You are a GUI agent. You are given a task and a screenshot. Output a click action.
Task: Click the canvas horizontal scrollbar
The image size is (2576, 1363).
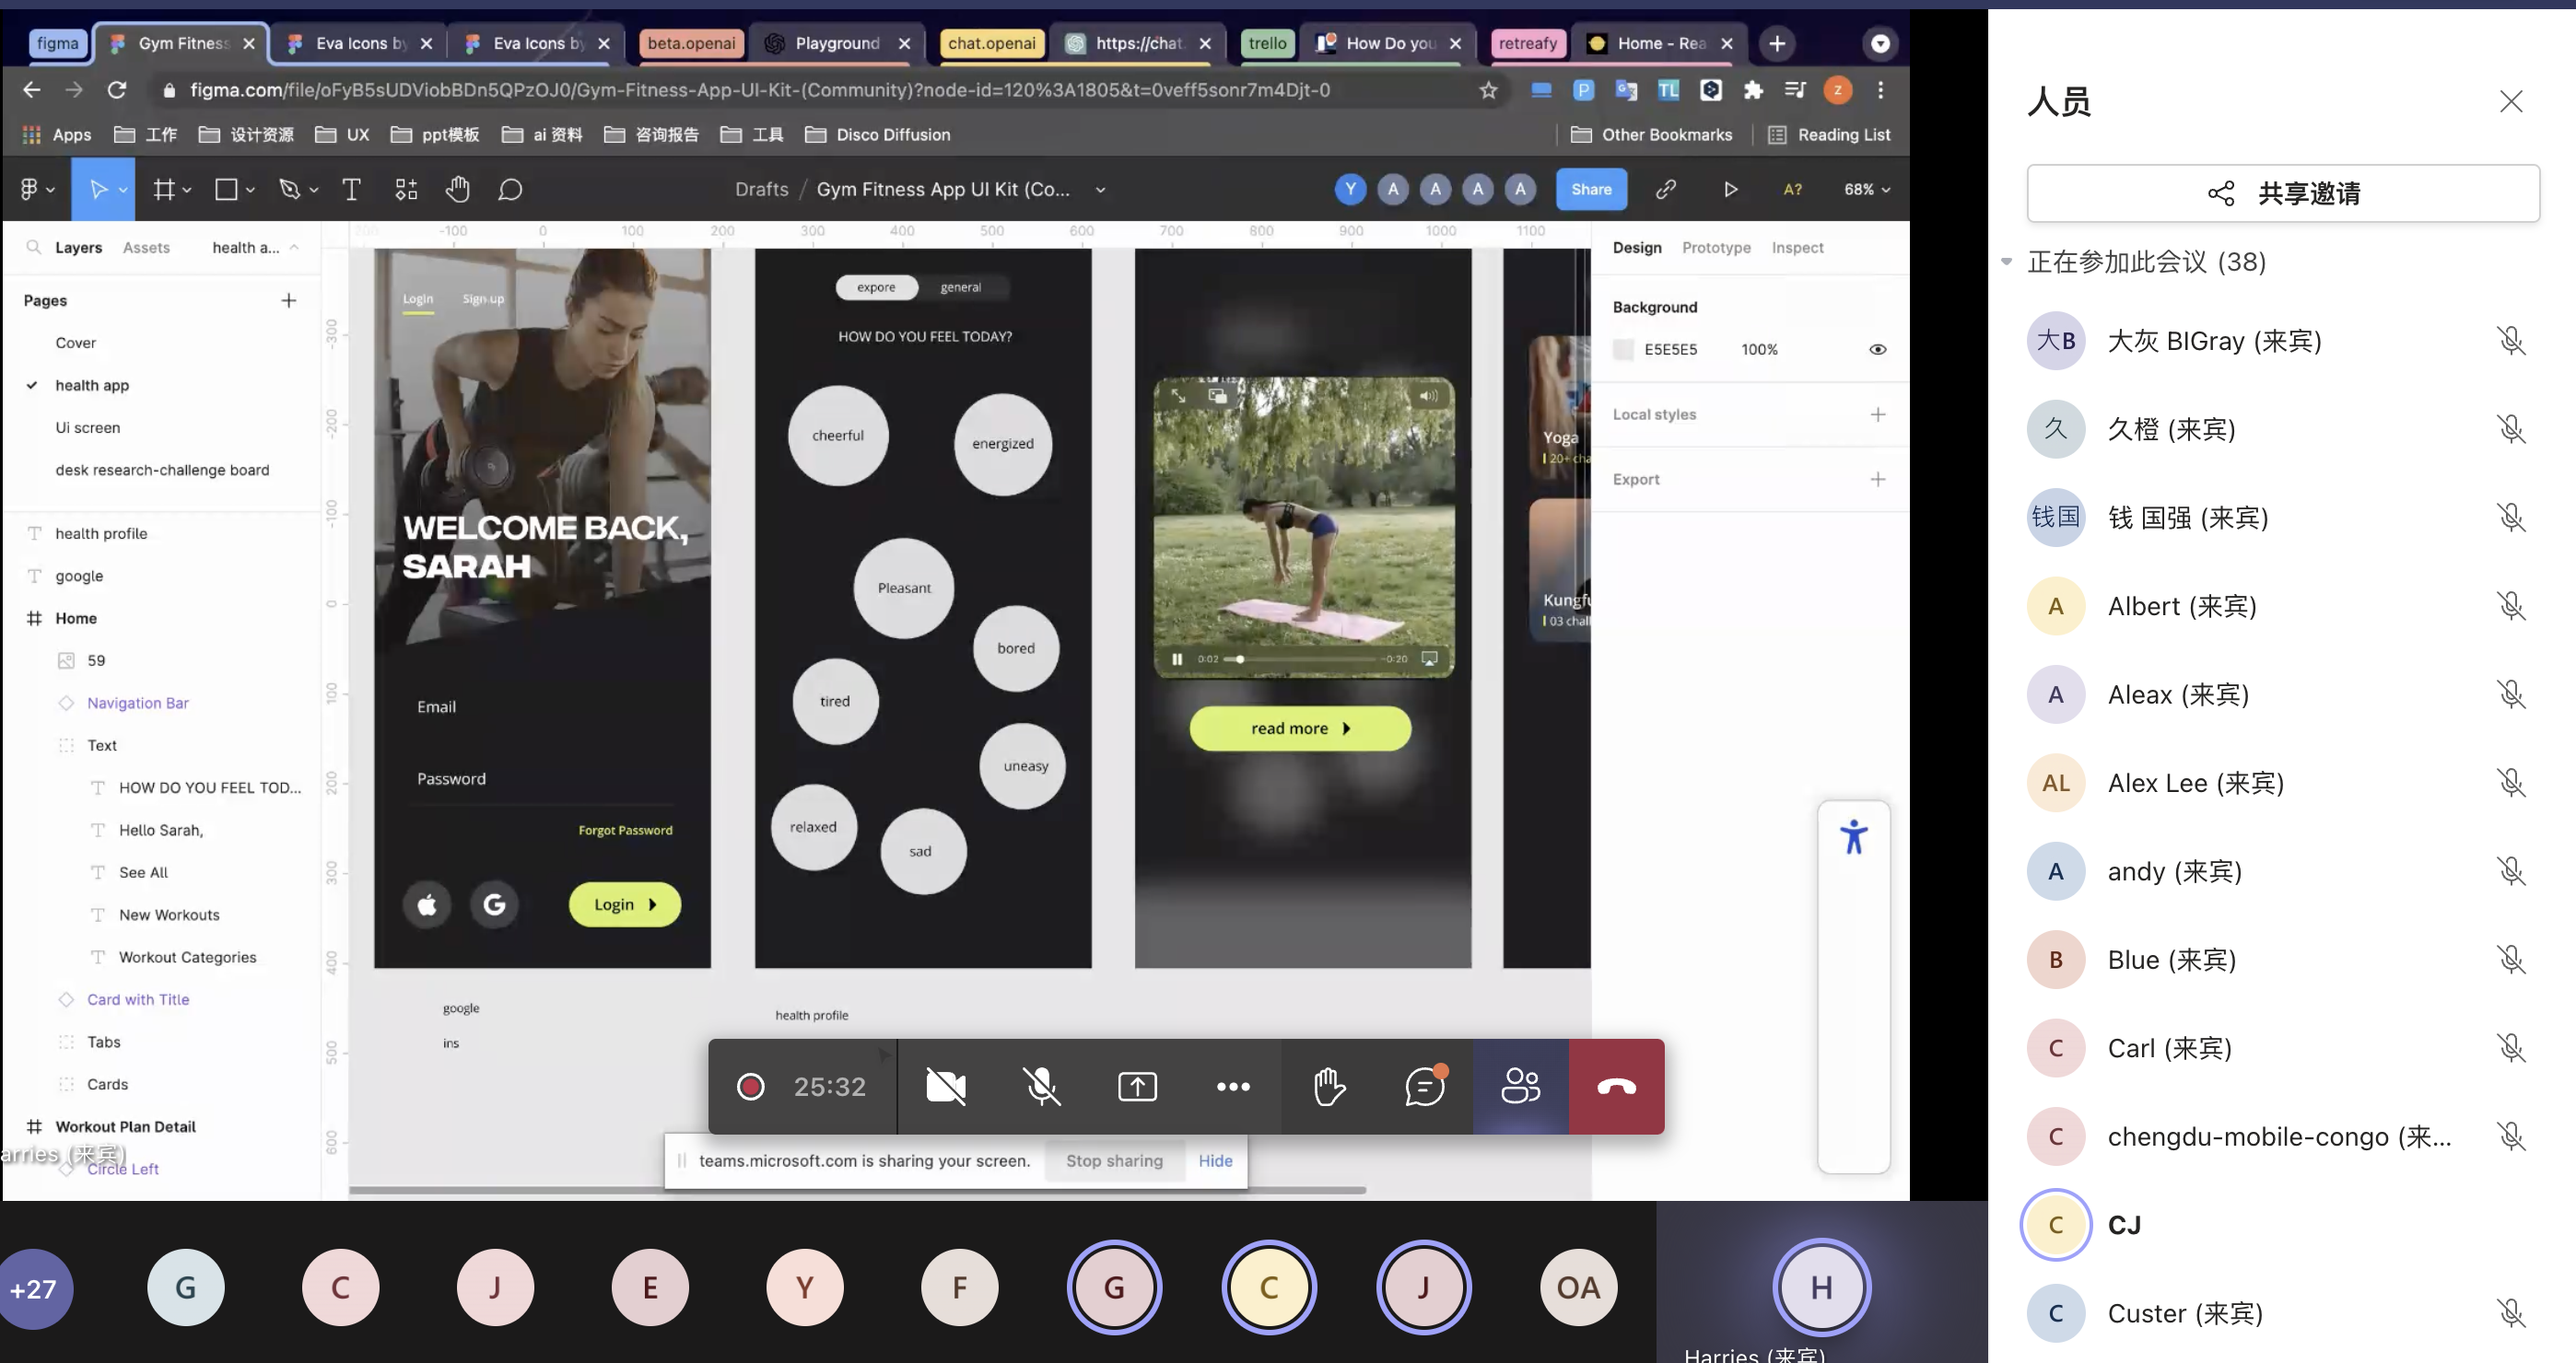[857, 1190]
